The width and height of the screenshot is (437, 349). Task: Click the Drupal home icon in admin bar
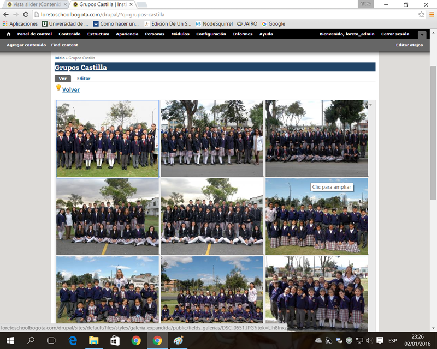click(x=8, y=34)
